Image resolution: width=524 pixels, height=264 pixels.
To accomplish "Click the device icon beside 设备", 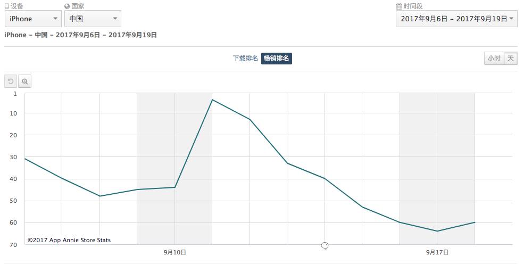I will pos(7,6).
